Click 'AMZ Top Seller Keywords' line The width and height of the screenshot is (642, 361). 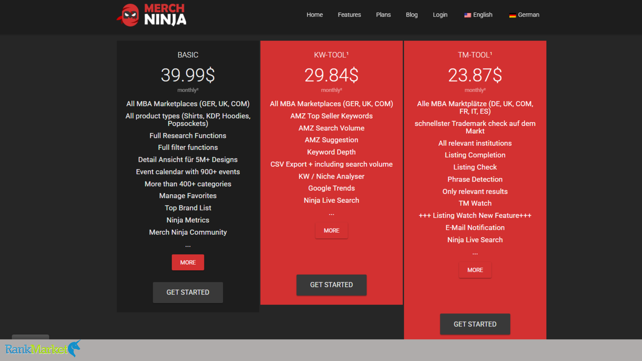point(332,116)
